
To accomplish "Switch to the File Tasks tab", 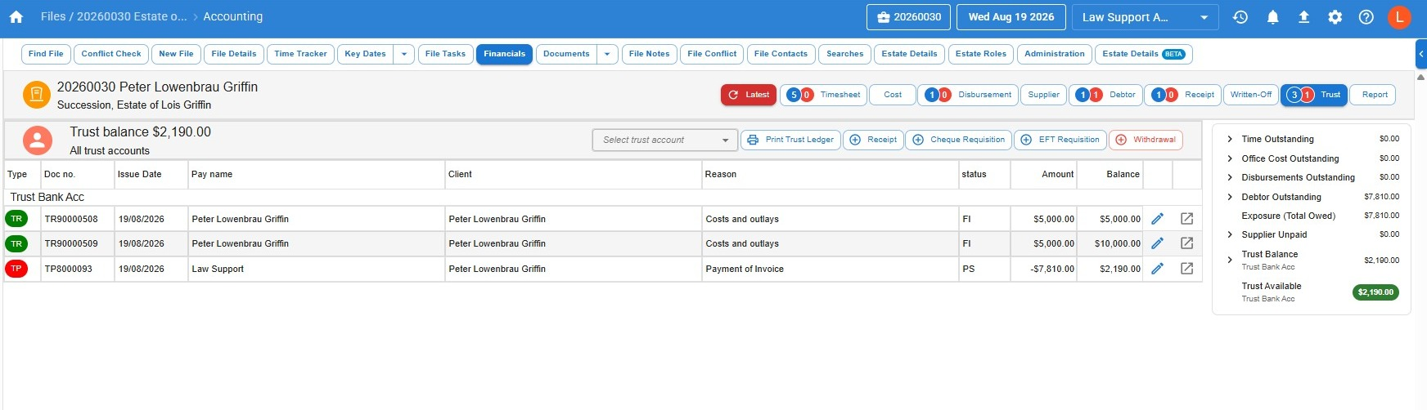I will pyautogui.click(x=445, y=54).
